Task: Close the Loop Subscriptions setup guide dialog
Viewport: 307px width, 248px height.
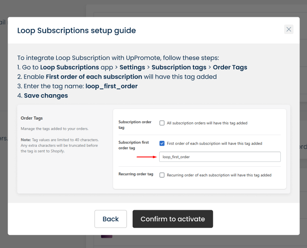Action: point(289,29)
